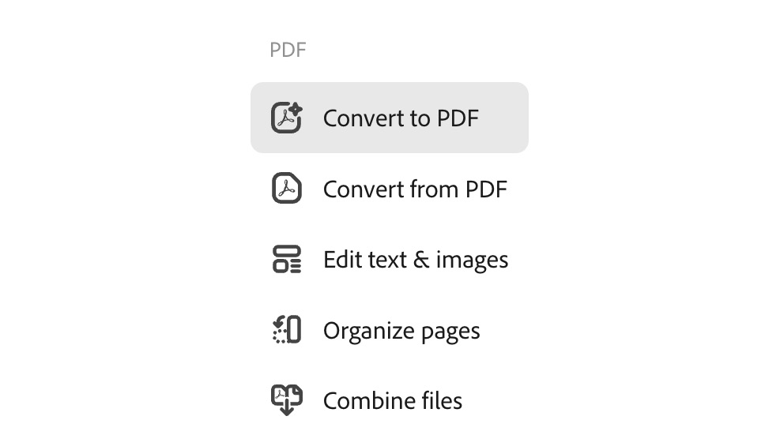Viewport: 765px width, 435px height.
Task: Click the Convert from PDF icon
Action: pyautogui.click(x=286, y=188)
